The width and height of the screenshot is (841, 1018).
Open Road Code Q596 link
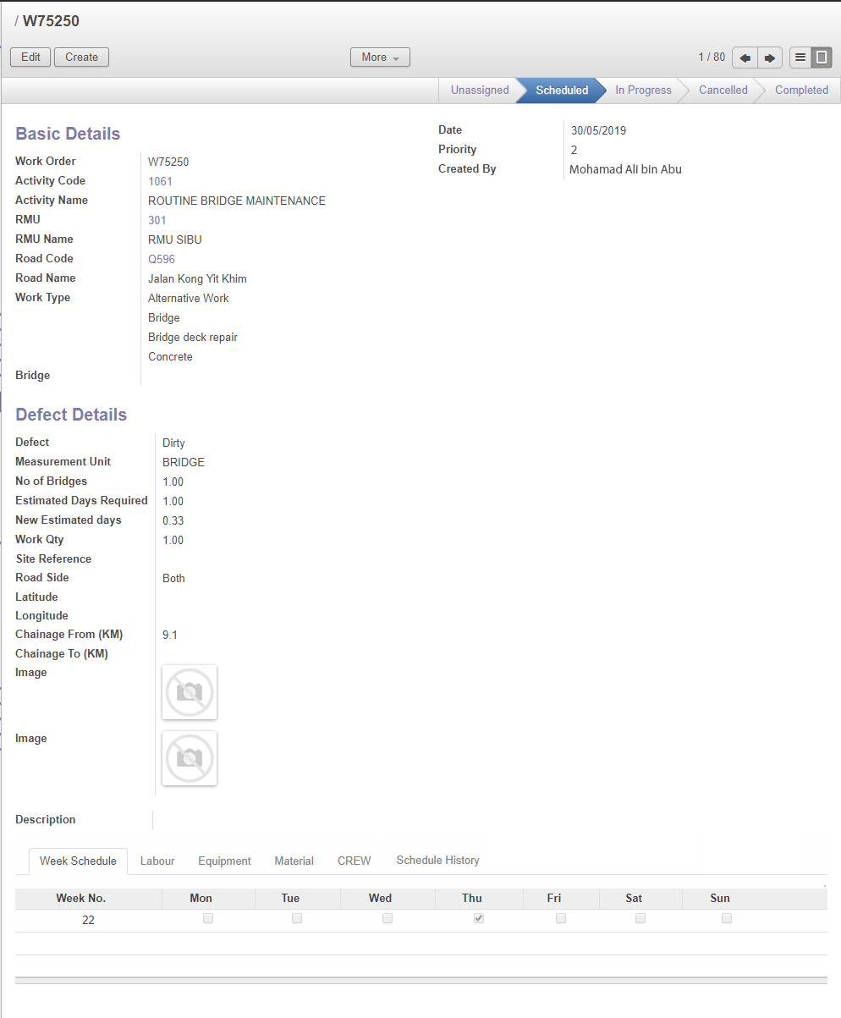tap(162, 259)
